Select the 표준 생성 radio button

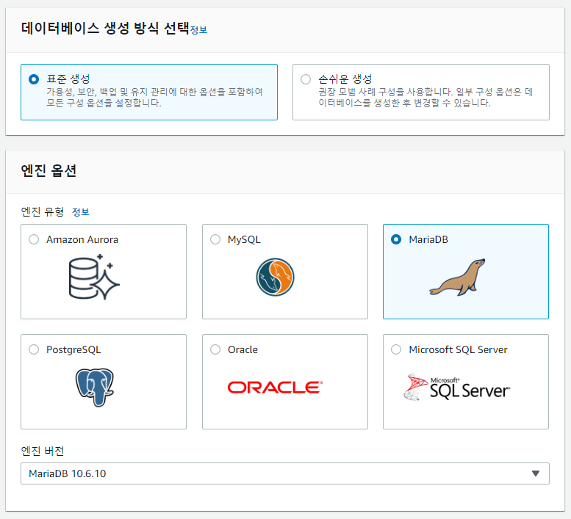pyautogui.click(x=34, y=79)
